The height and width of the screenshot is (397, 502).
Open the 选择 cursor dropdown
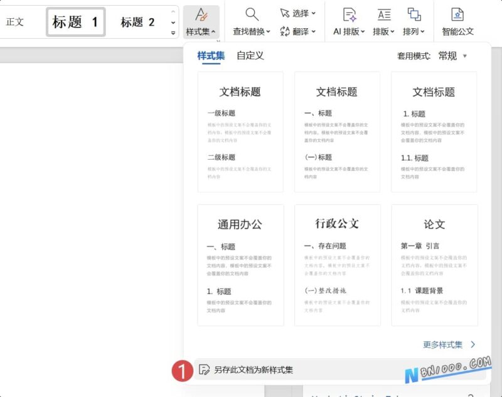(x=297, y=13)
